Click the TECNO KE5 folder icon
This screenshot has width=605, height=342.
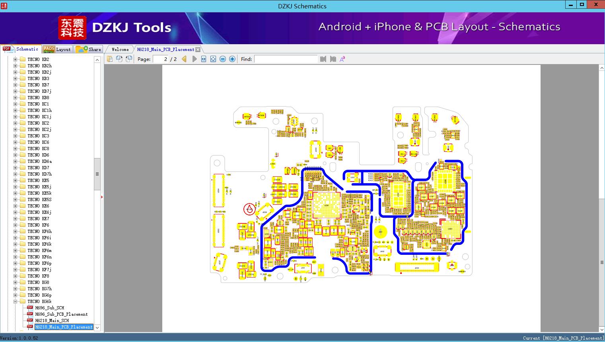(x=23, y=180)
